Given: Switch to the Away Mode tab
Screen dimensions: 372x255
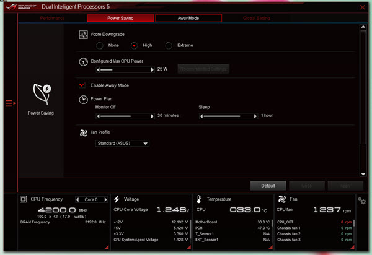Looking at the screenshot, I should tap(188, 18).
